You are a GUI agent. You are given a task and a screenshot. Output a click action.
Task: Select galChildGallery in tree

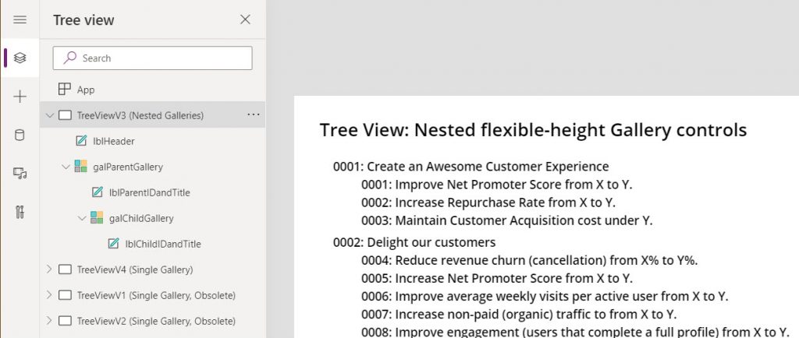(141, 218)
